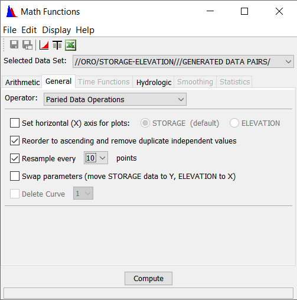Screen dimensions: 297x300
Task: Open the Edit menu
Action: (x=29, y=30)
